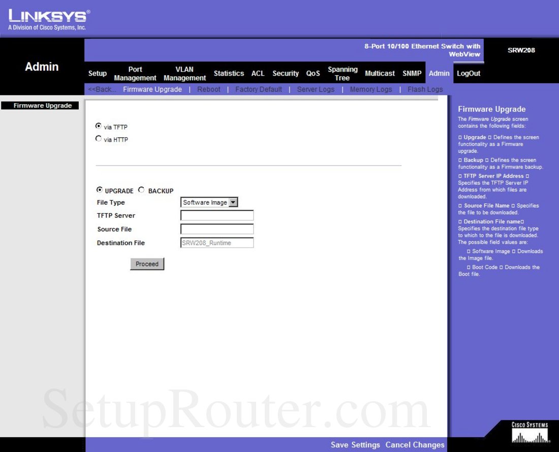Select the via TFTP radio button

pos(99,126)
